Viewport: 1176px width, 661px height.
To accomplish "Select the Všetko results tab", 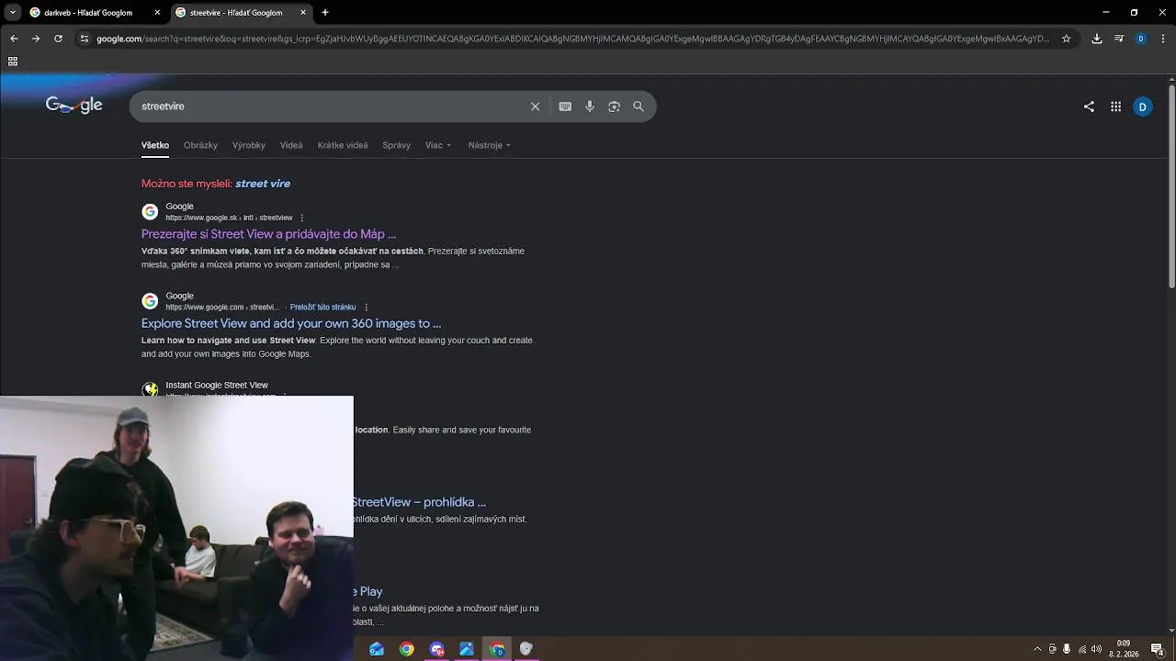I will pos(155,145).
